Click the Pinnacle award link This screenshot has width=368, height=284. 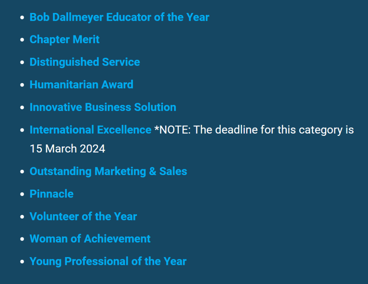(x=51, y=194)
